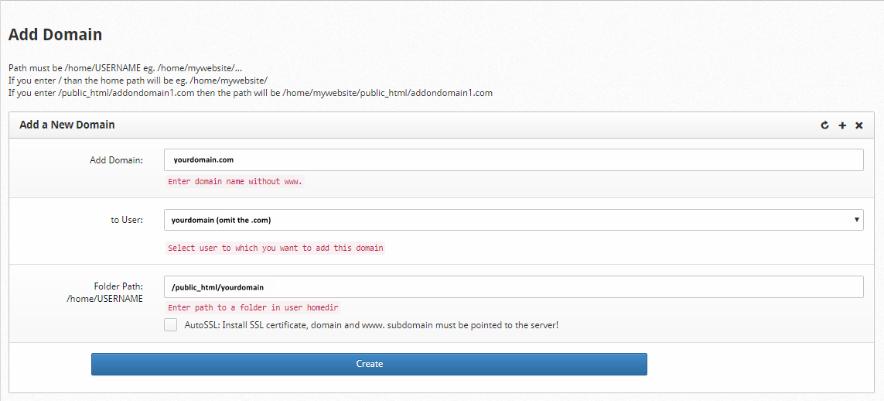Focus the Folder Path input field
The height and width of the screenshot is (401, 884).
514,286
